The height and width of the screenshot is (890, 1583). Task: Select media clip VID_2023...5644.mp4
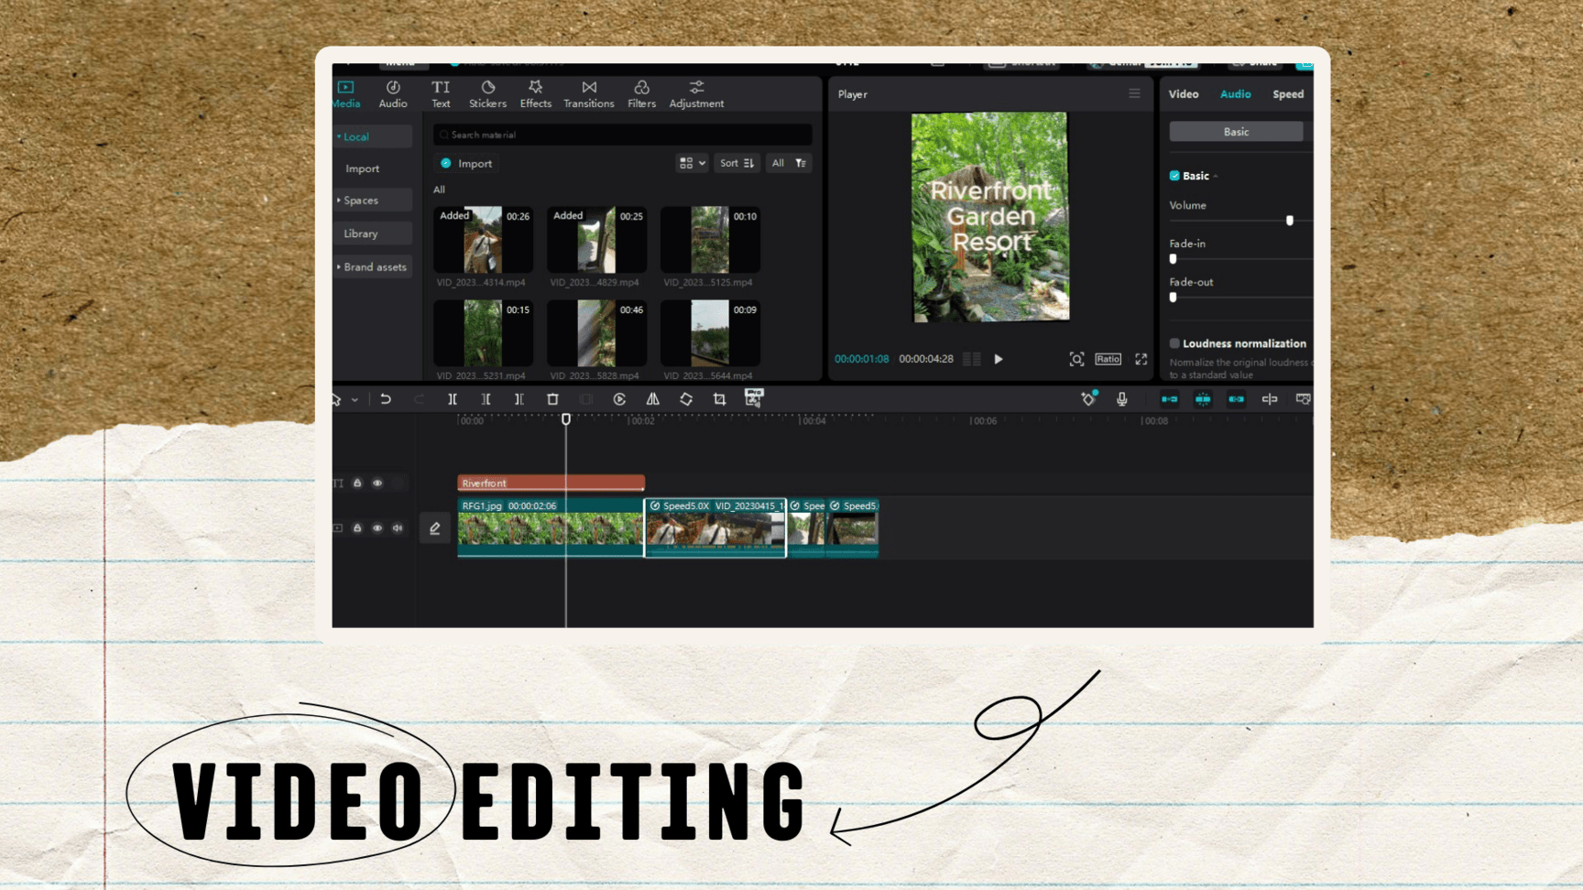point(710,333)
